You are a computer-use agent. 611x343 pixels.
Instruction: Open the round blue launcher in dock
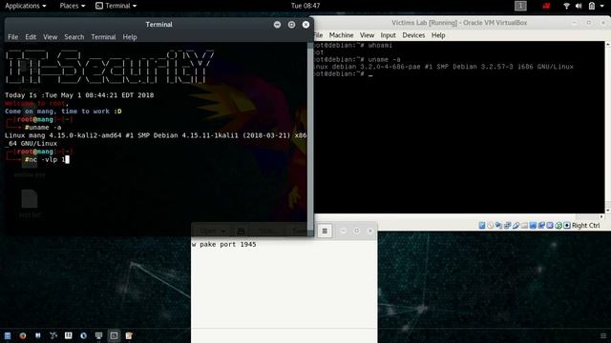tap(83, 335)
